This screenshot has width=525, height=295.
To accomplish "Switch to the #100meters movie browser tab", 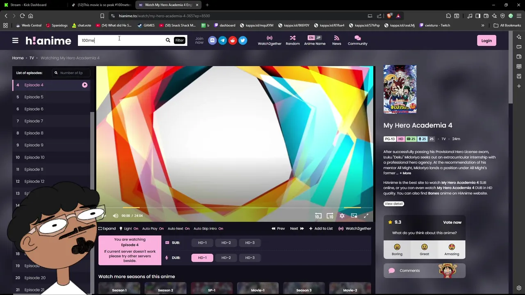I will 101,5.
